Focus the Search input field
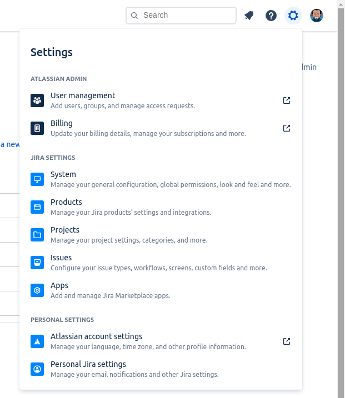The image size is (345, 398). pos(181,16)
